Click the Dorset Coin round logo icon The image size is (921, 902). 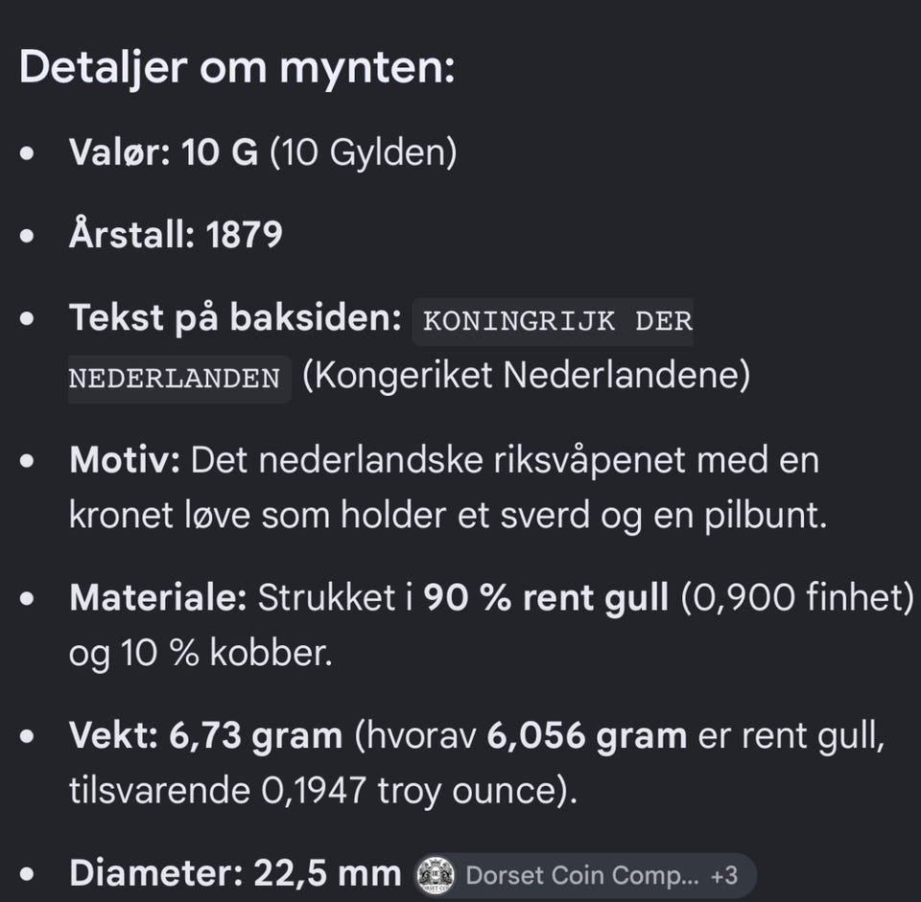[436, 875]
